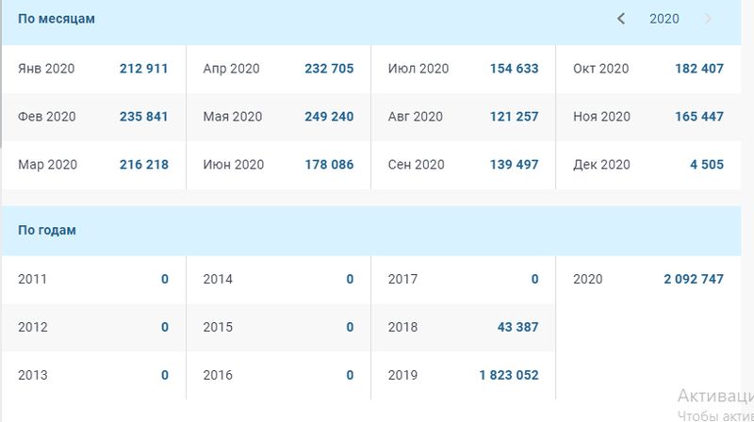Select July 2020 value 154 633
This screenshot has height=422, width=754.
(x=514, y=69)
